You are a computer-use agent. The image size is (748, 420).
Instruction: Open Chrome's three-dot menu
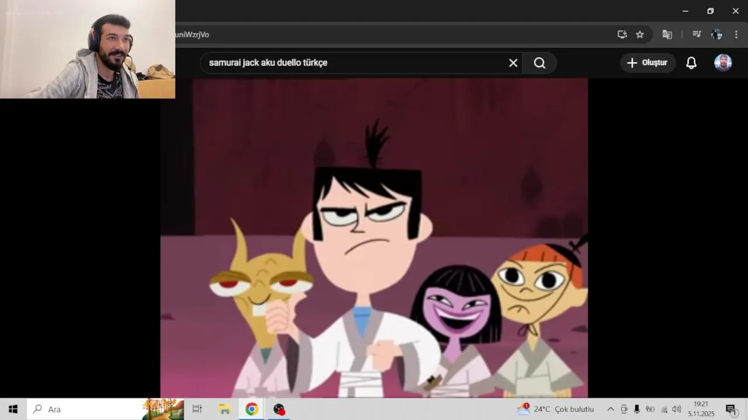pyautogui.click(x=736, y=34)
